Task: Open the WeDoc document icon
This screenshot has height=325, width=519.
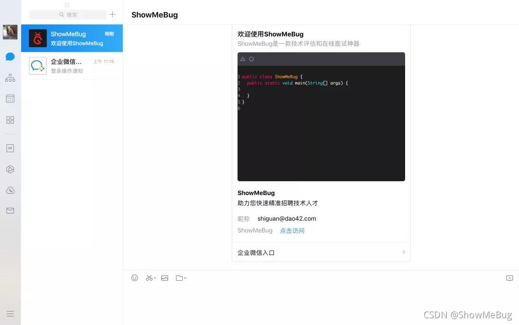Action: click(x=10, y=148)
